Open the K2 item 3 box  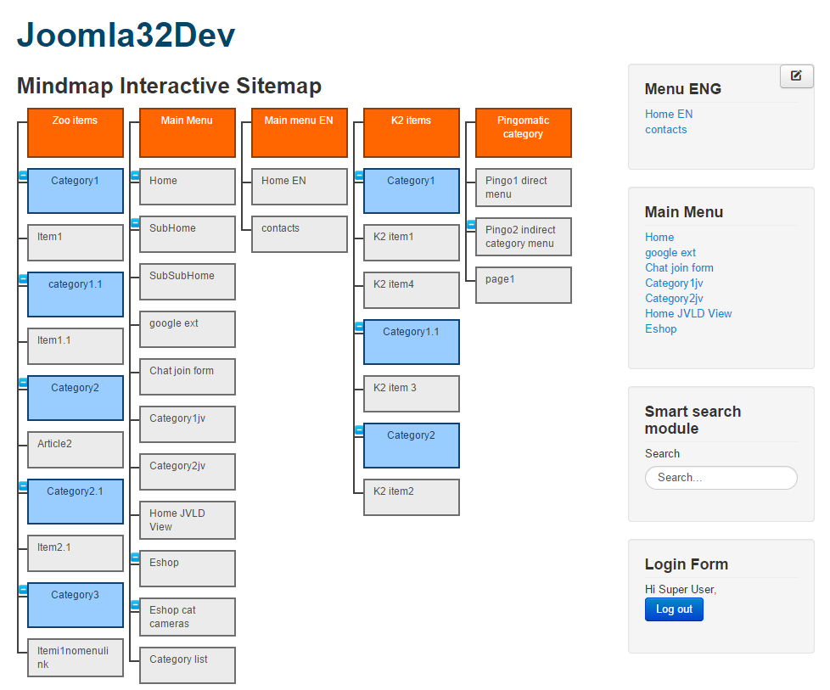click(412, 394)
